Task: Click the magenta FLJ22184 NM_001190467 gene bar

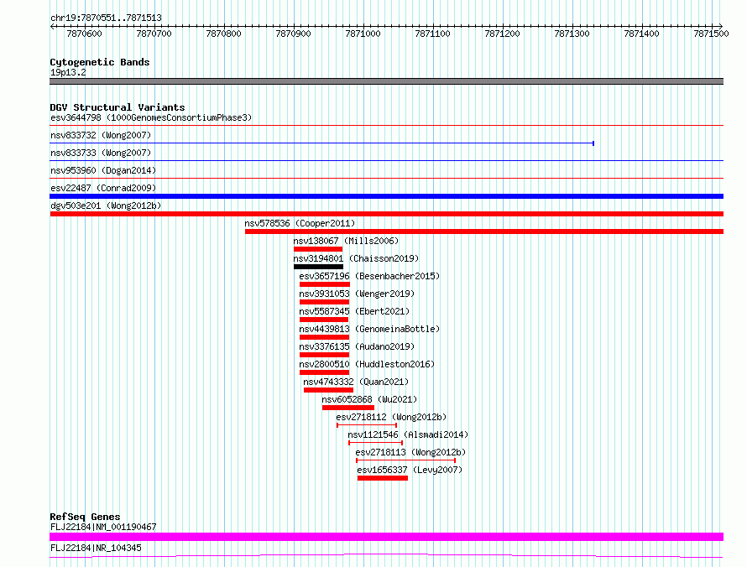Action: (x=386, y=537)
